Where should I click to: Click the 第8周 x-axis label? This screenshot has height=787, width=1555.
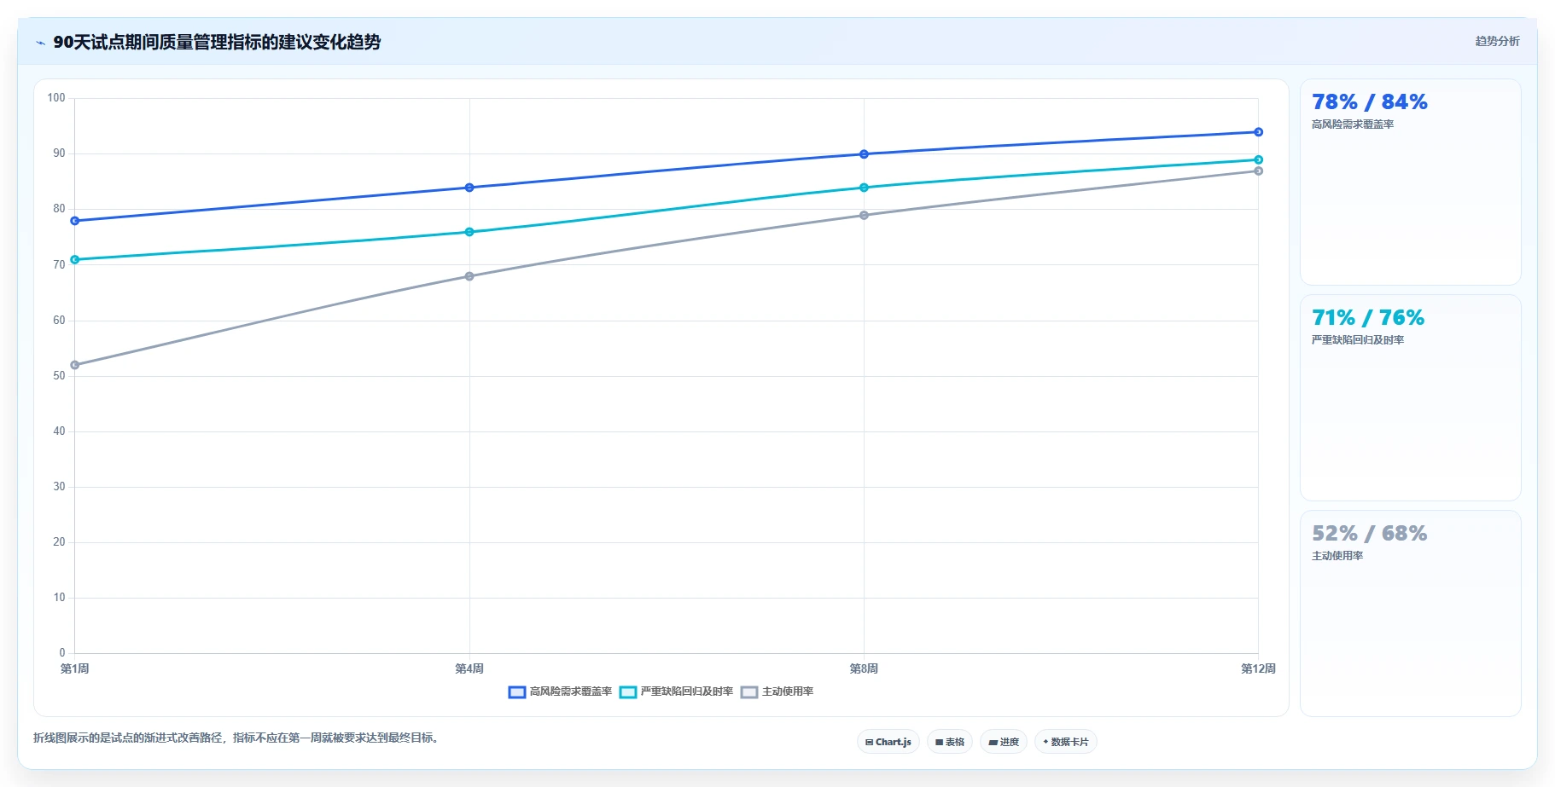pyautogui.click(x=864, y=668)
